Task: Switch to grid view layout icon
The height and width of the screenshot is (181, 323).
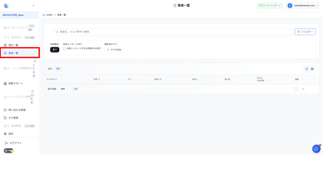Action: click(x=312, y=69)
